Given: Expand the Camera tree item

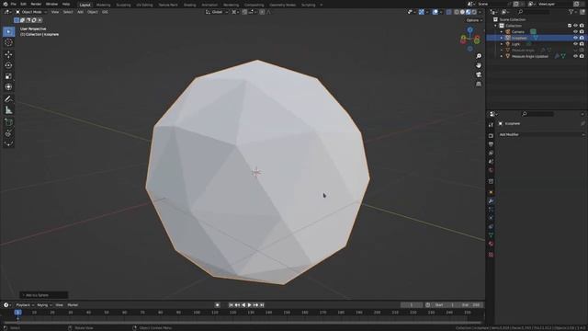Looking at the screenshot, I should [x=502, y=32].
